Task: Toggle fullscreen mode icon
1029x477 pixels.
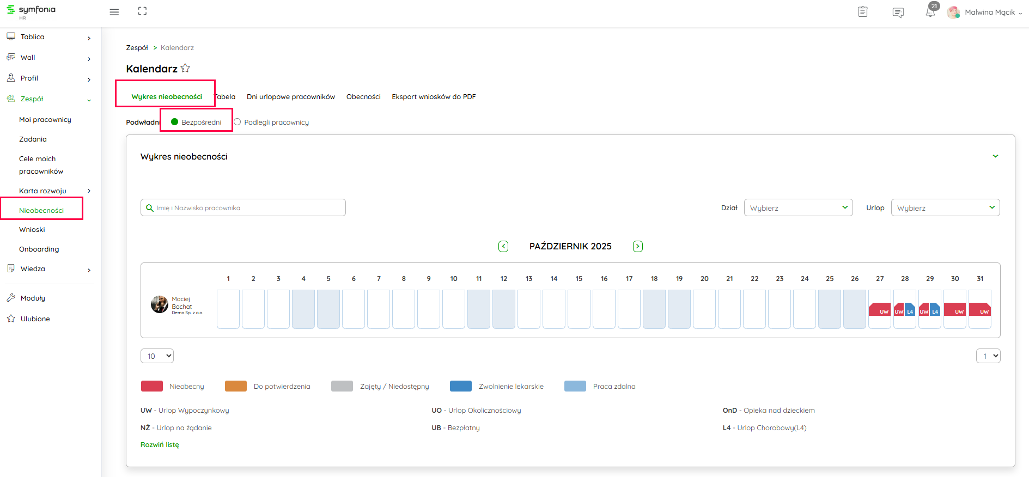Action: click(x=142, y=11)
